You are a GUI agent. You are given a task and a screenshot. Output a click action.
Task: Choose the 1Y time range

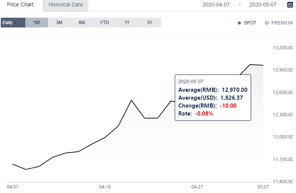(x=127, y=23)
